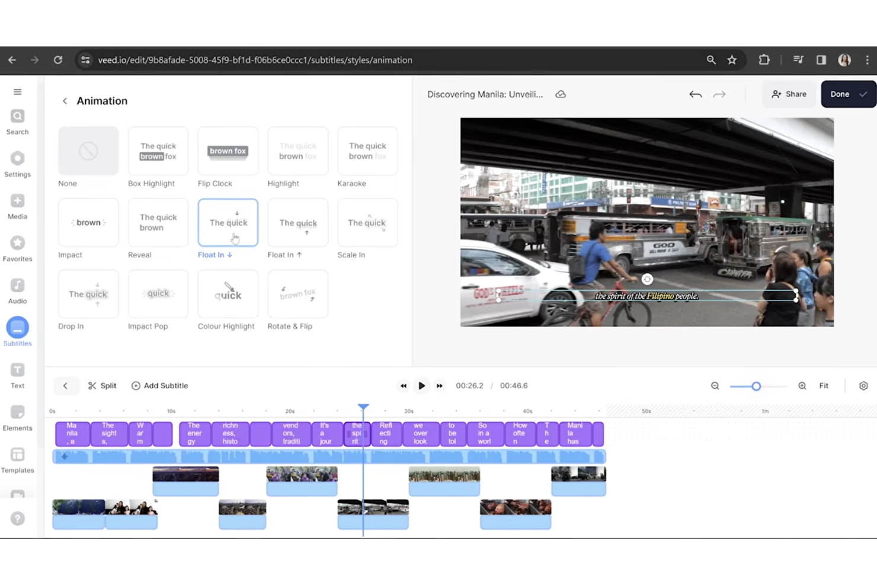Choose the Reveal animation
The height and width of the screenshot is (585, 877).
coord(158,222)
